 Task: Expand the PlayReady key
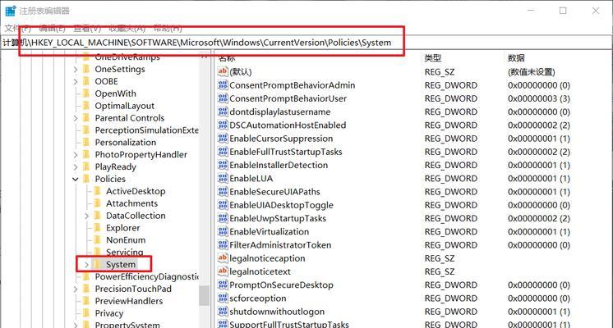tap(76, 166)
